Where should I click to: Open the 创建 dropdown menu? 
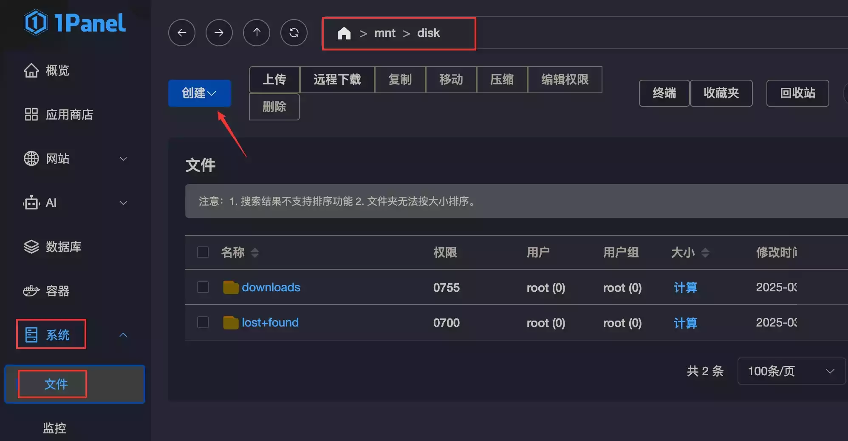(199, 93)
